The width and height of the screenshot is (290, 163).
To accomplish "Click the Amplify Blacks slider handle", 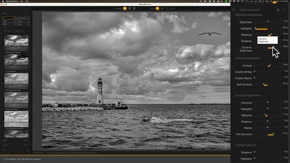I will pos(255,78).
